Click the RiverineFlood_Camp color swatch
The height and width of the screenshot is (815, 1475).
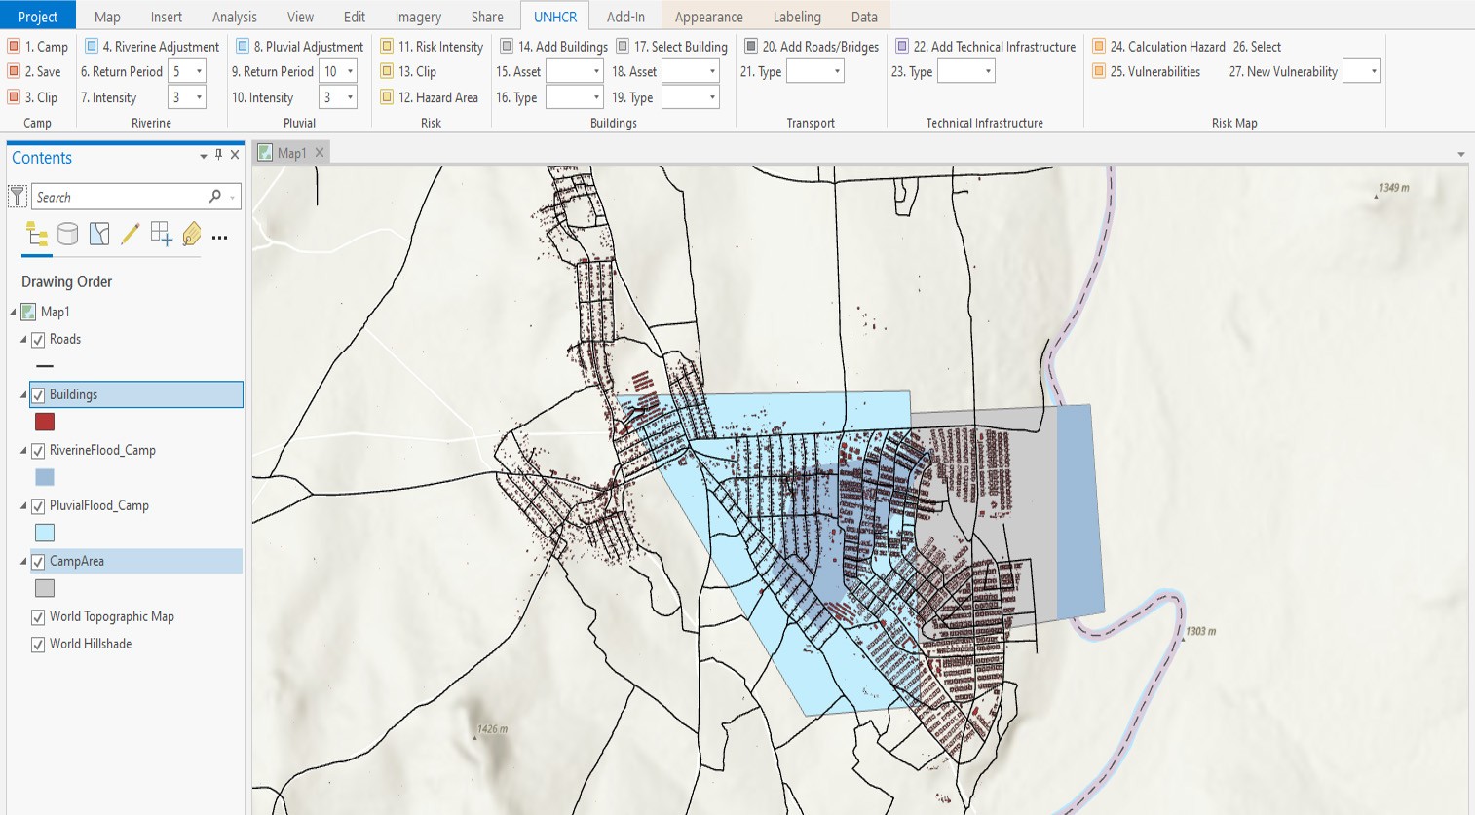click(45, 476)
